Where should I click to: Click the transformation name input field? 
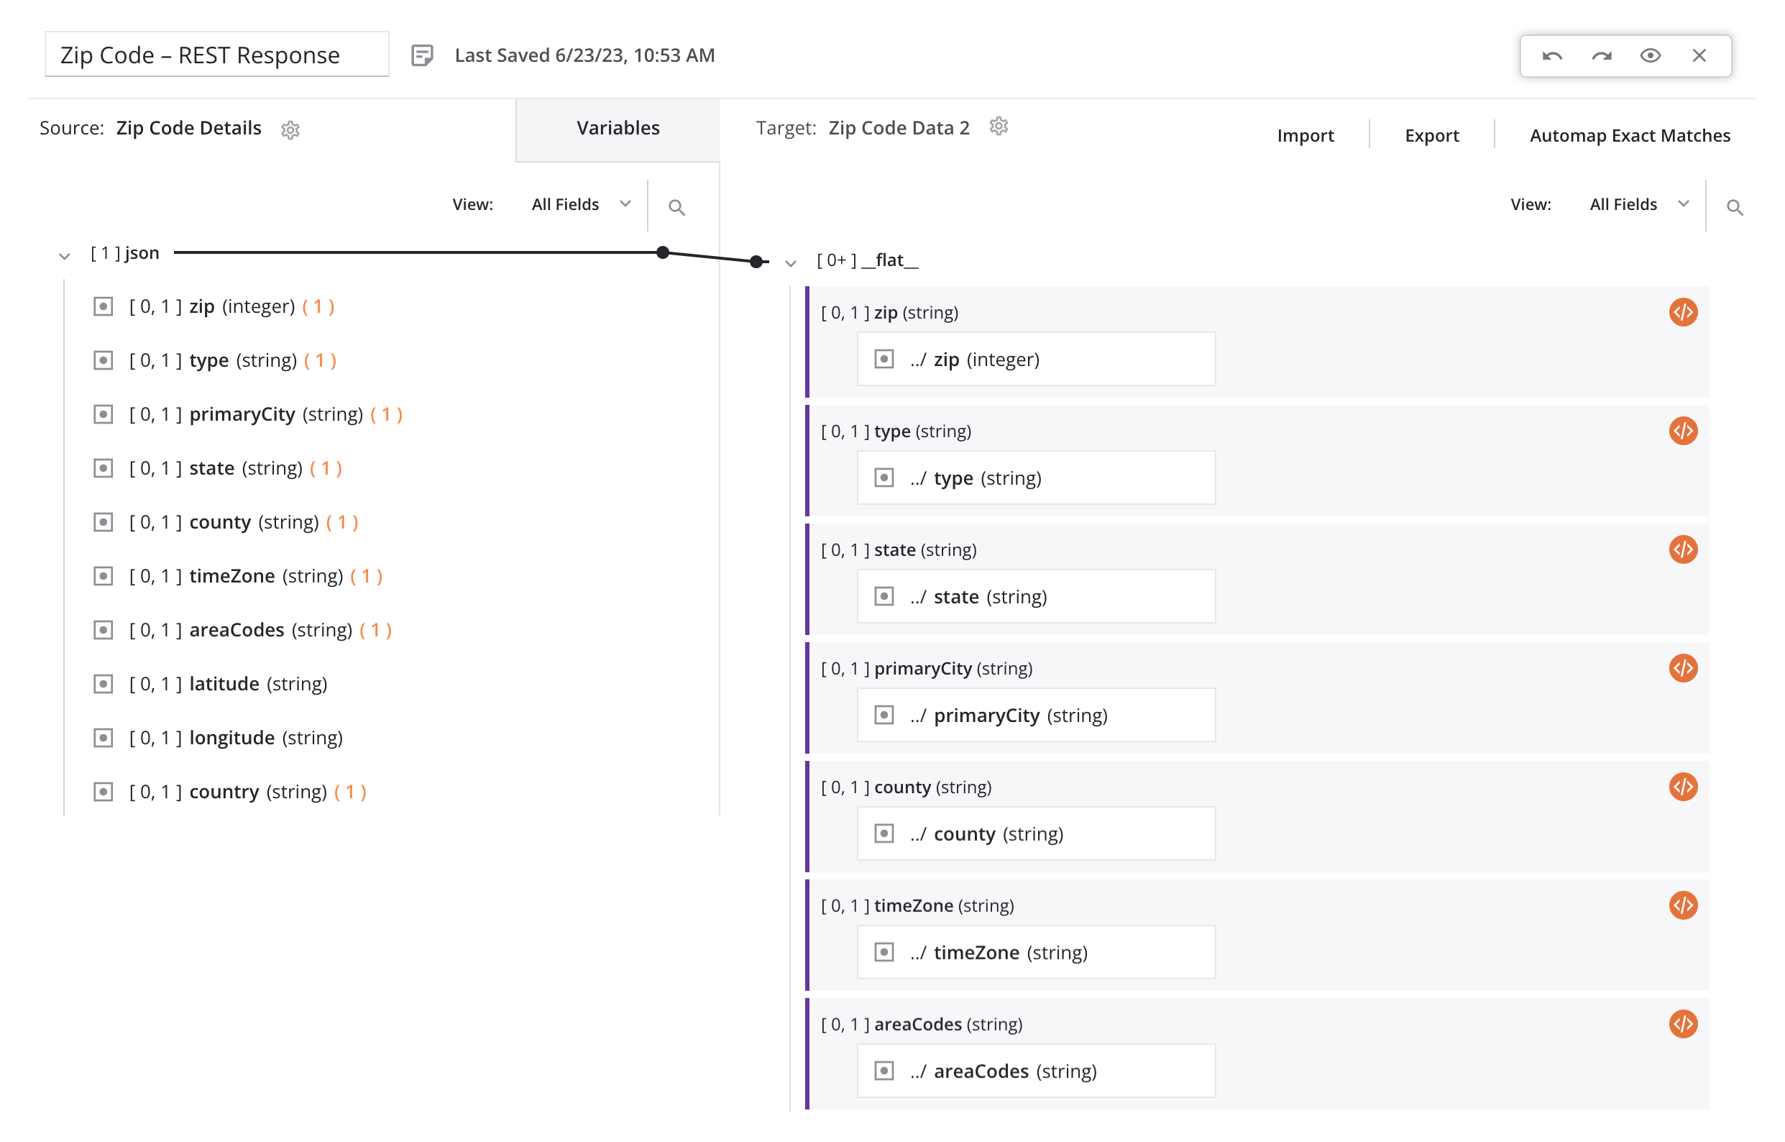216,55
